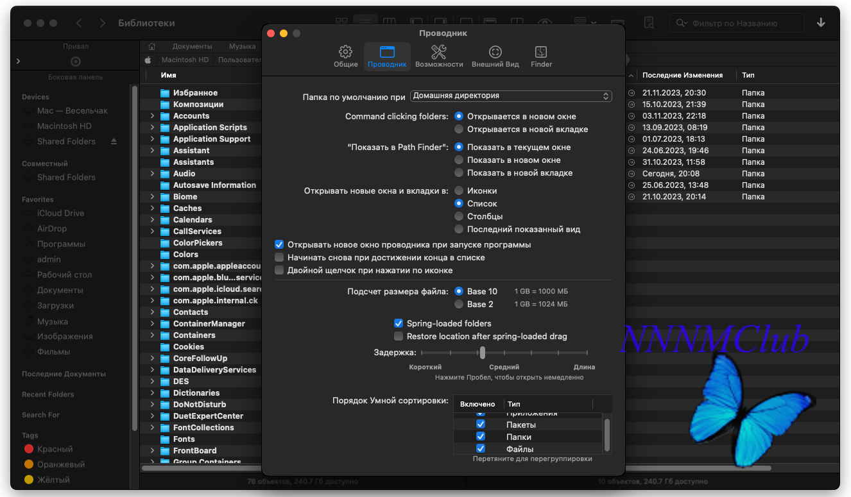Uncheck Файлы in Smart Sort order

coord(480,449)
